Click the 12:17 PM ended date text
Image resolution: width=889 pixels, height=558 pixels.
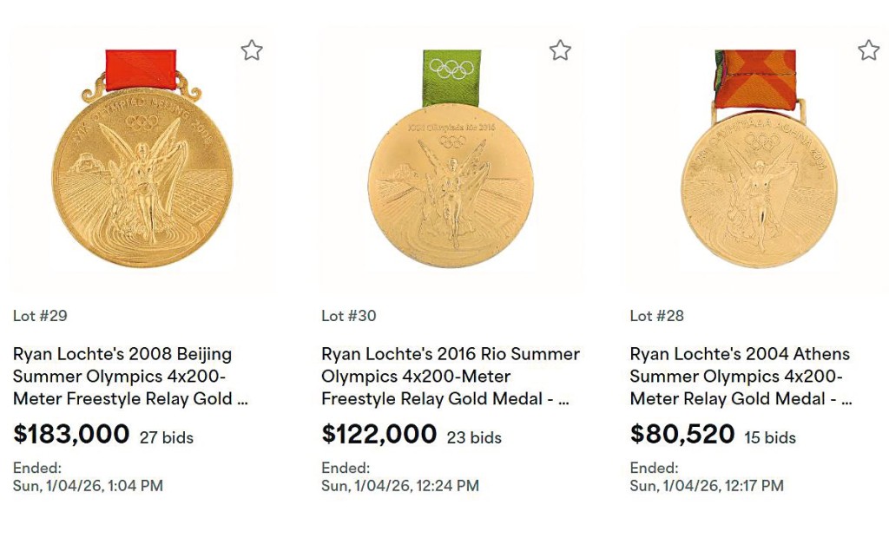pos(707,486)
